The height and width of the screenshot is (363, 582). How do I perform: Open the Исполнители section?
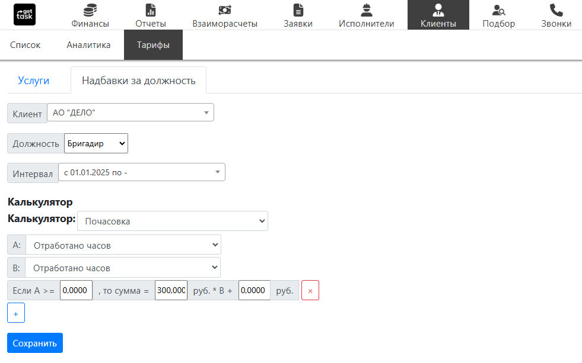366,15
